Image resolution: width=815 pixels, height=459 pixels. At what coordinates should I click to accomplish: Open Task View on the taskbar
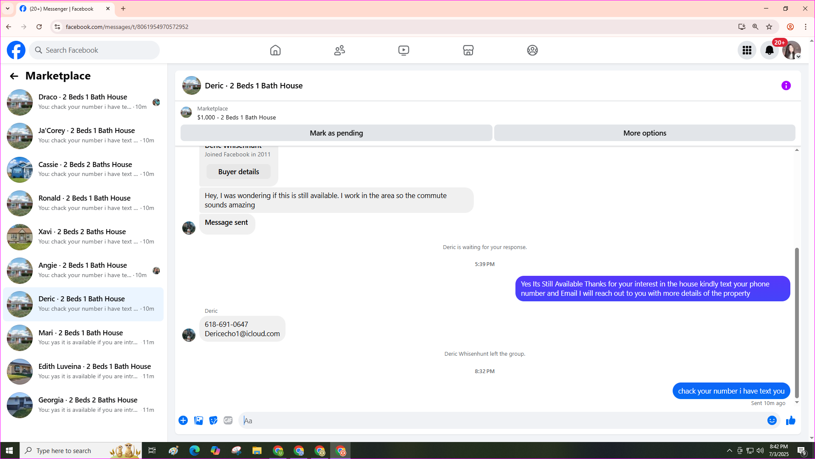click(x=152, y=450)
